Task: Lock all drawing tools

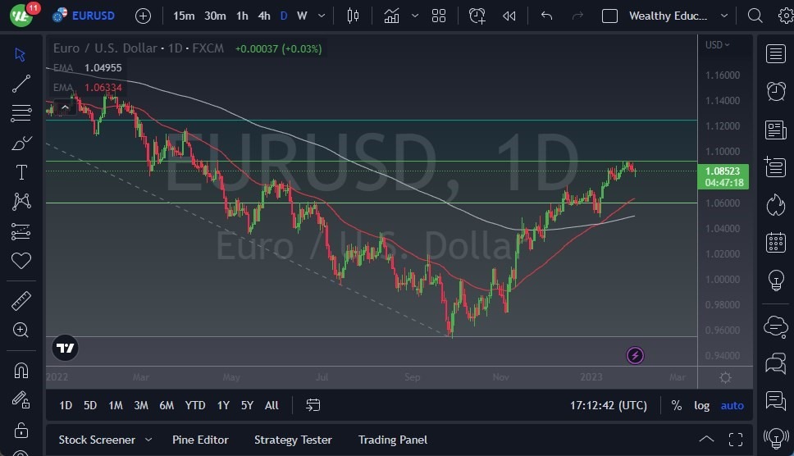Action: pyautogui.click(x=21, y=431)
